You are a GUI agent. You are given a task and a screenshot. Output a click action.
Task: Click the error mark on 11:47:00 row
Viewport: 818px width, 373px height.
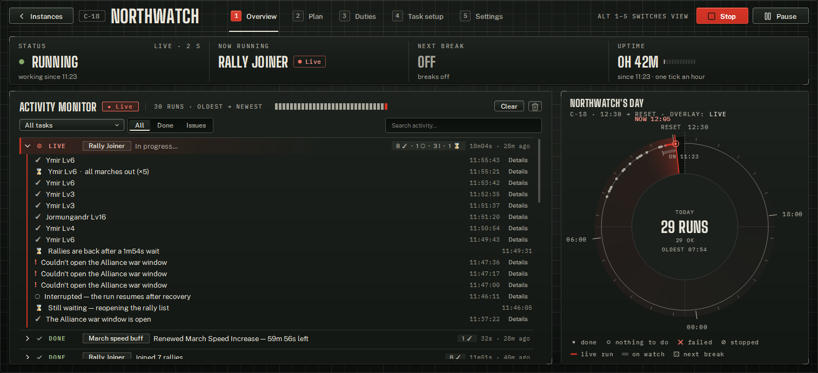(x=36, y=285)
